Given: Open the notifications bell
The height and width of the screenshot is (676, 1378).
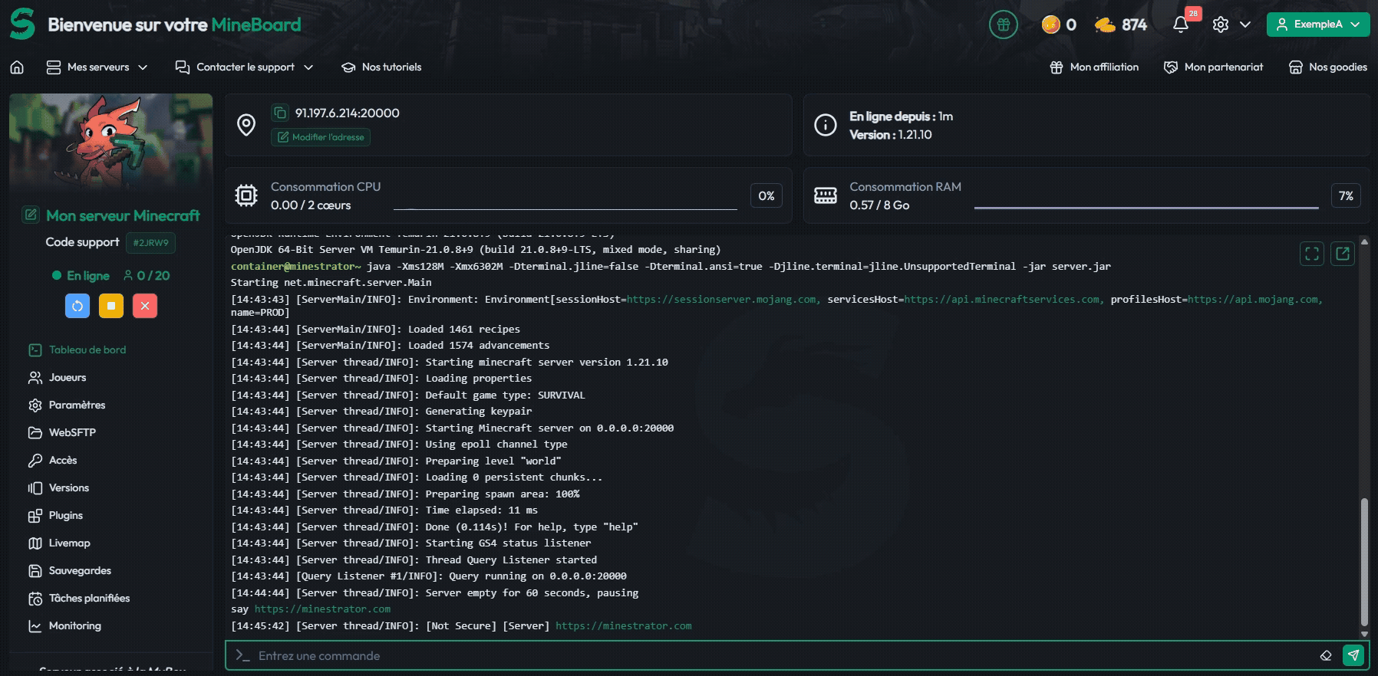Looking at the screenshot, I should coord(1181,25).
